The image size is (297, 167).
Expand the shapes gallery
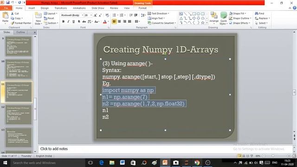207,23
